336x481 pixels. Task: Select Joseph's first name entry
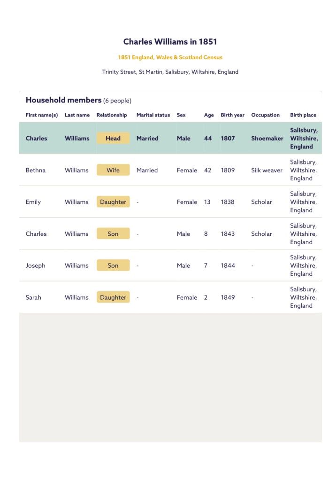pyautogui.click(x=36, y=265)
